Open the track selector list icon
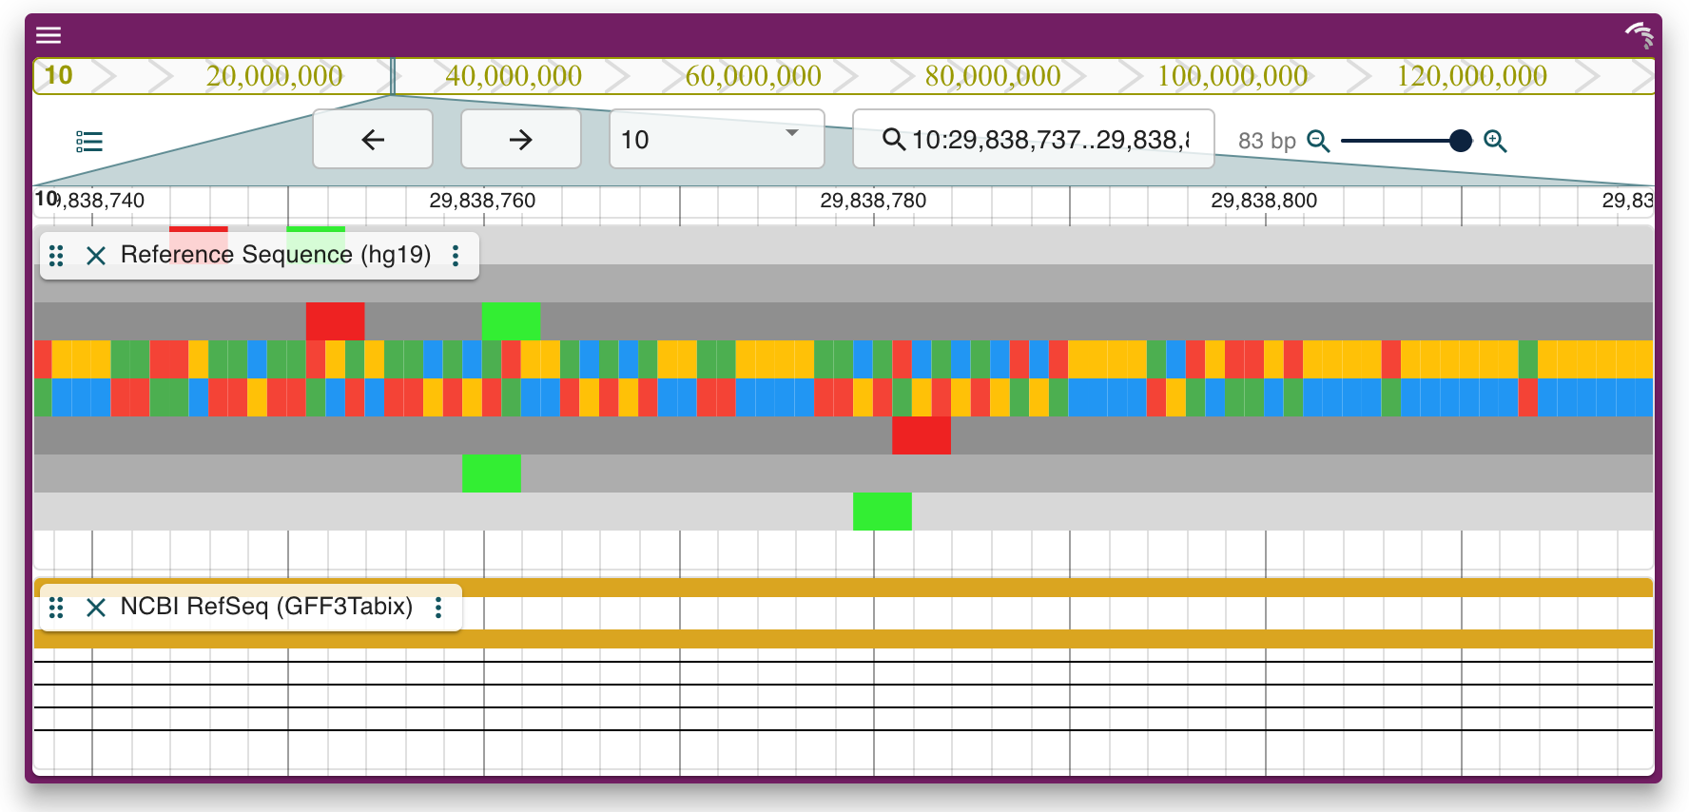This screenshot has width=1689, height=812. (x=89, y=142)
